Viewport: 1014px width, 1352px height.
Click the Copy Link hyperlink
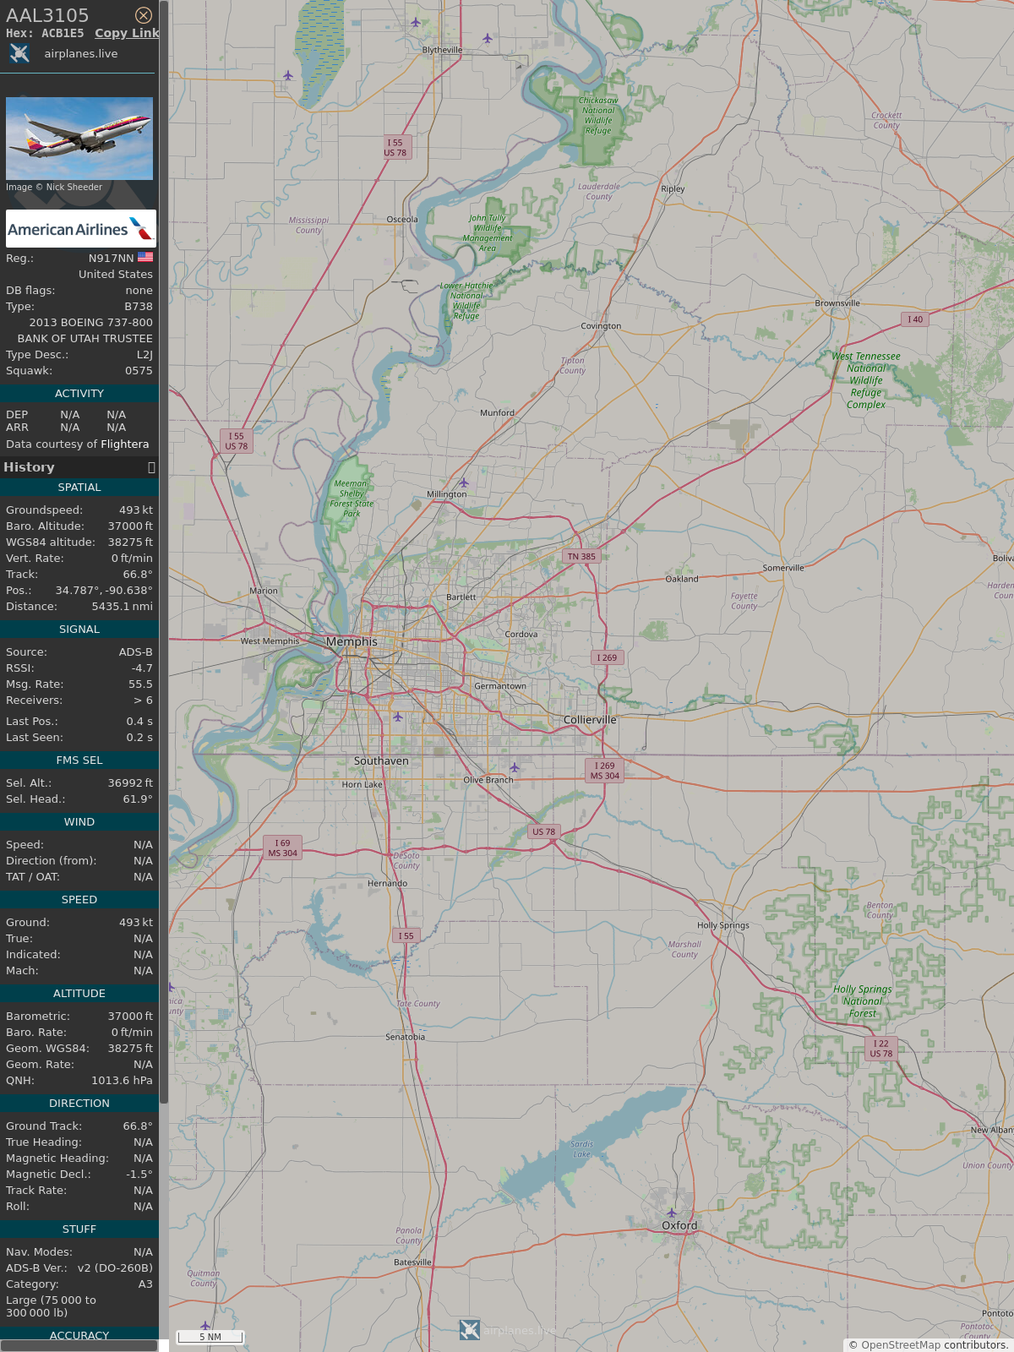pyautogui.click(x=127, y=33)
